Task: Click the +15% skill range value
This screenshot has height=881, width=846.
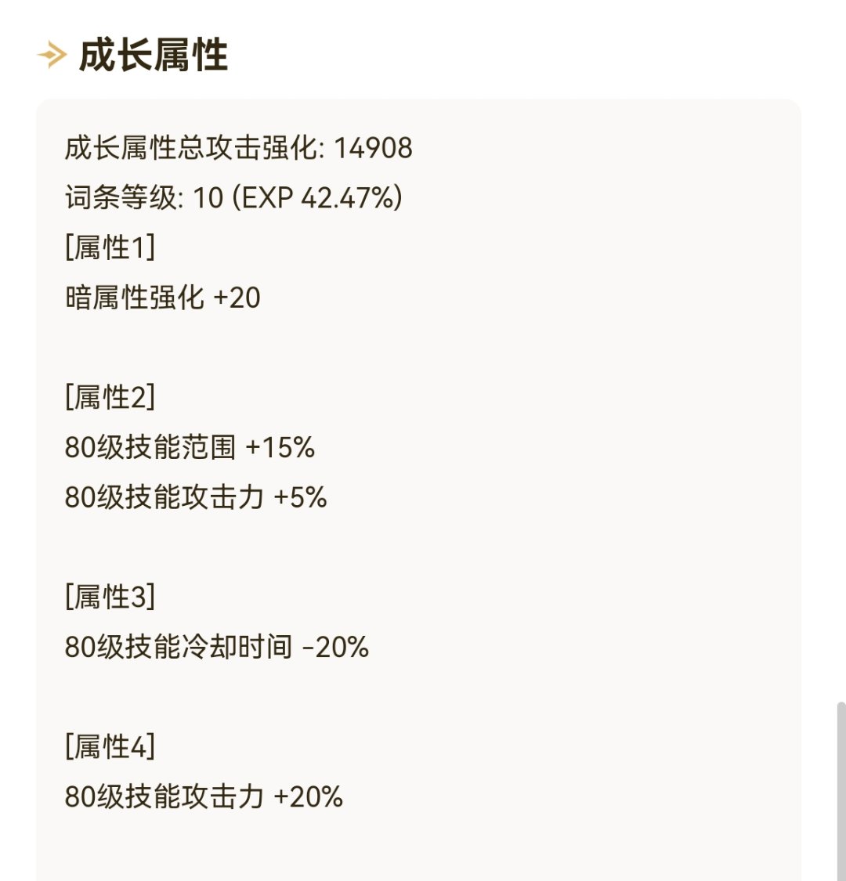Action: click(280, 448)
